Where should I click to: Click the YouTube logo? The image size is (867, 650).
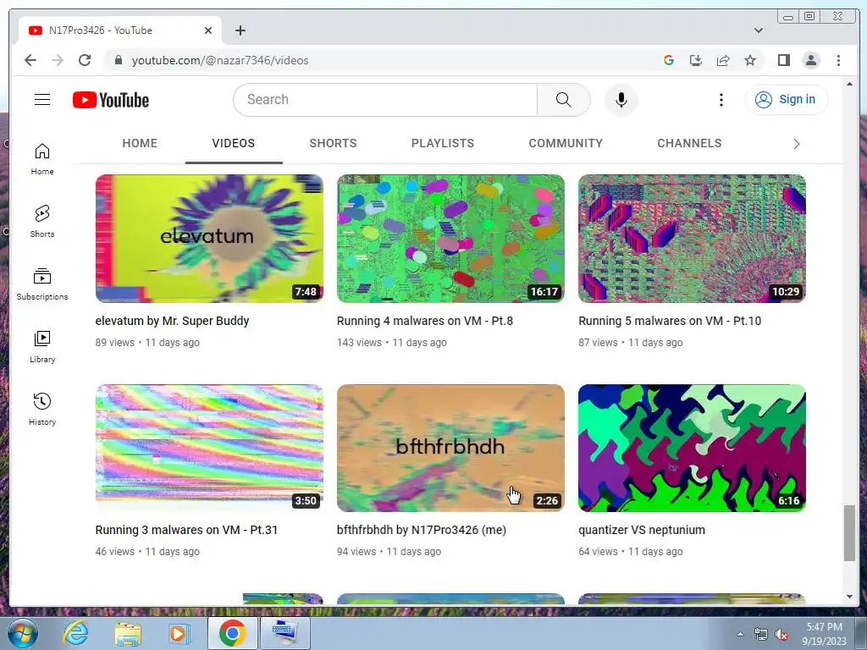coord(111,100)
